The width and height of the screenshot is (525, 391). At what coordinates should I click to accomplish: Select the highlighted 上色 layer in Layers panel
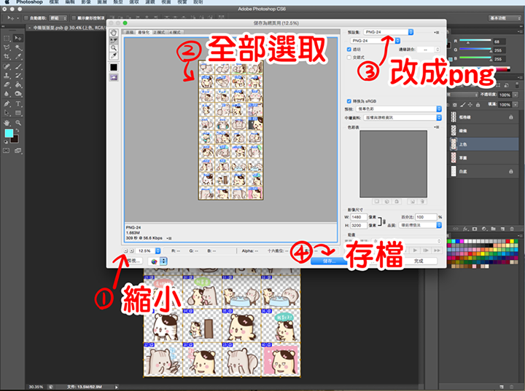[x=484, y=144]
